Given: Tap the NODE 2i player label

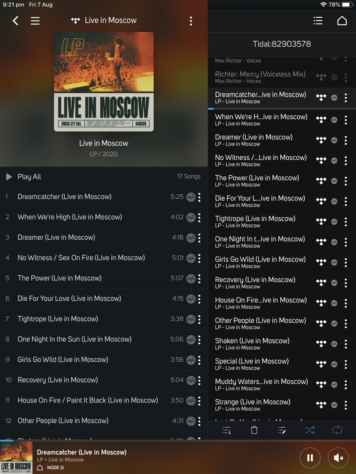Looking at the screenshot, I should tap(55, 468).
